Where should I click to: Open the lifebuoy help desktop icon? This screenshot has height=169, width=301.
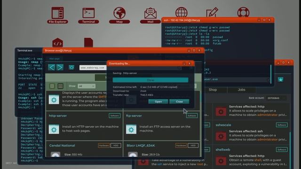[x=243, y=12]
